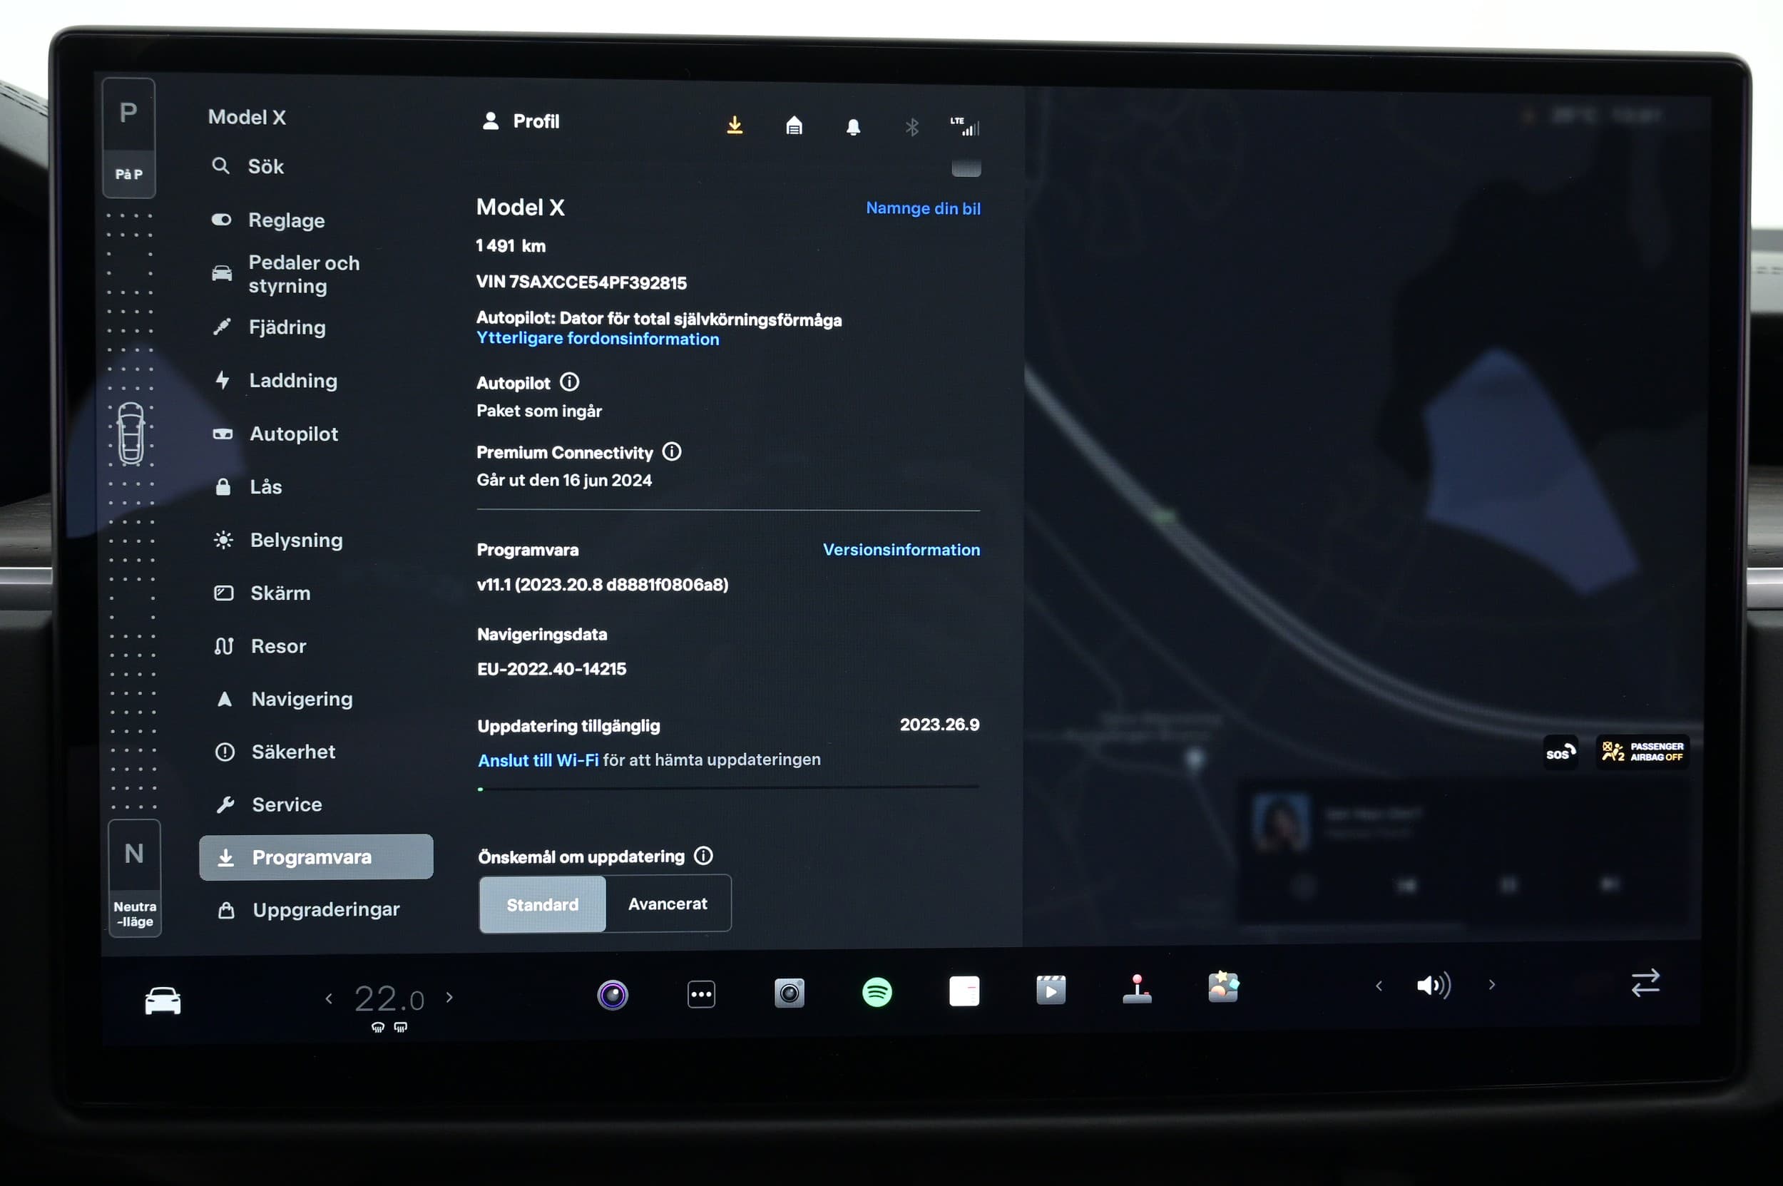Open the Toybox app icon
The image size is (1783, 1186).
pos(1223,987)
